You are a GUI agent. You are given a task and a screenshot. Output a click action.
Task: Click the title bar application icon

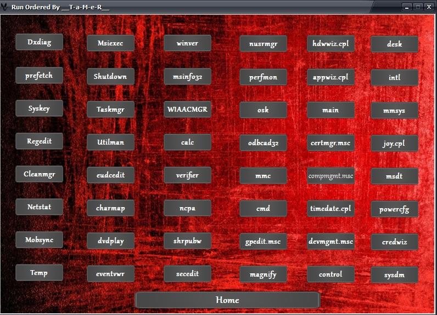point(4,7)
